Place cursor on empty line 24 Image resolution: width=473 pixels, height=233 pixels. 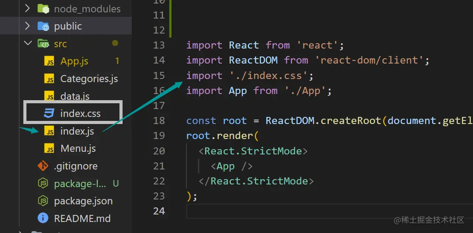coord(329,211)
